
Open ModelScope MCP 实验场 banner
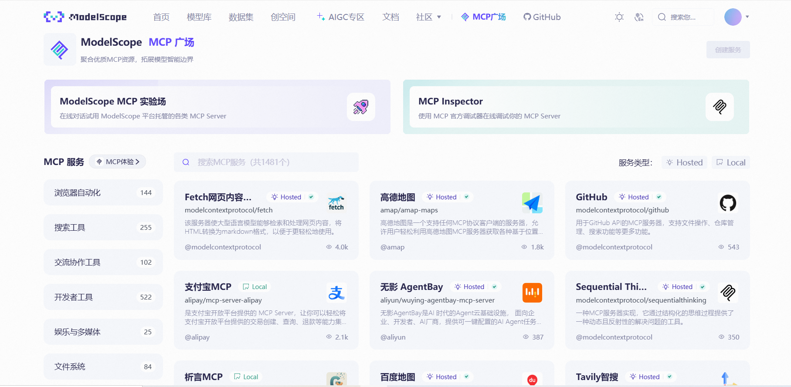(217, 107)
